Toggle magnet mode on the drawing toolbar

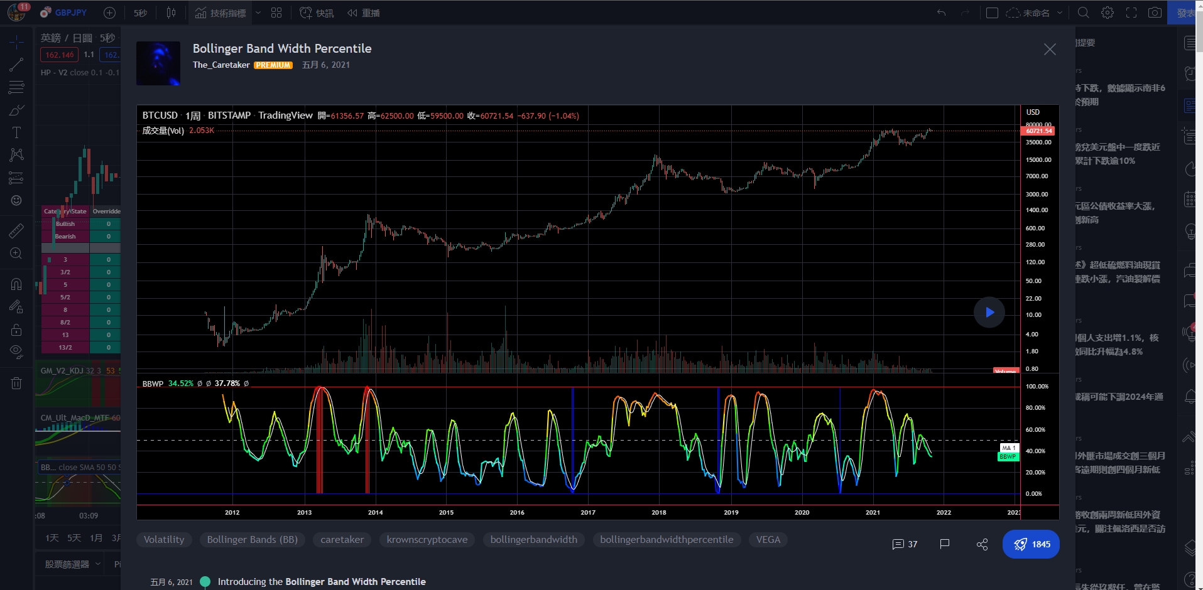(16, 284)
